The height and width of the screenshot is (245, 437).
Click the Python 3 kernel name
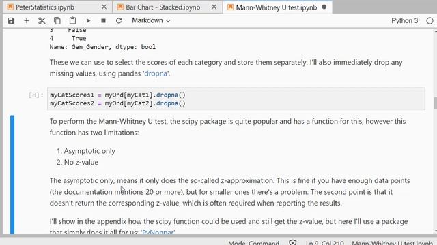pos(405,21)
